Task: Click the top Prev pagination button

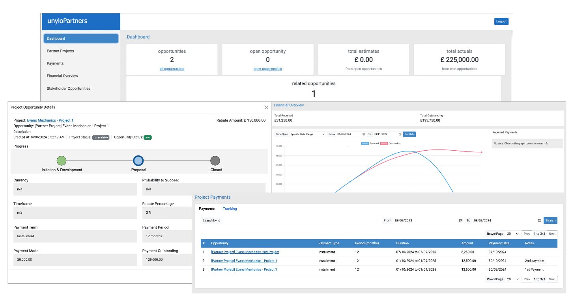Action: (527, 234)
